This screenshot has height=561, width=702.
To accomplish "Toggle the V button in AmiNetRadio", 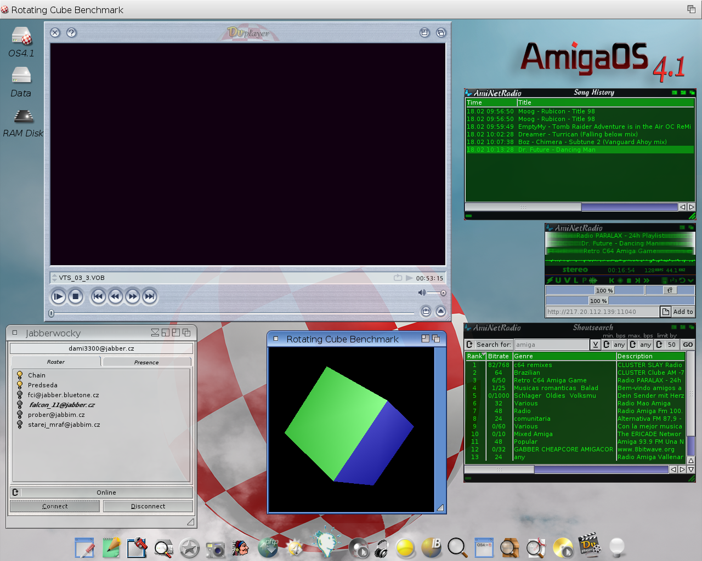I will [x=567, y=280].
